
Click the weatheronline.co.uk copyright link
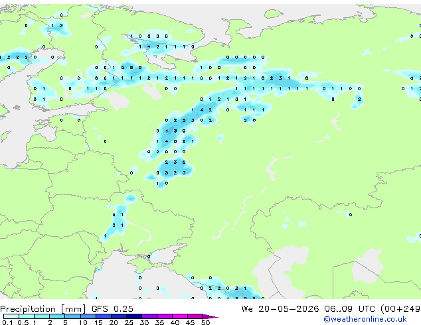pyautogui.click(x=365, y=319)
